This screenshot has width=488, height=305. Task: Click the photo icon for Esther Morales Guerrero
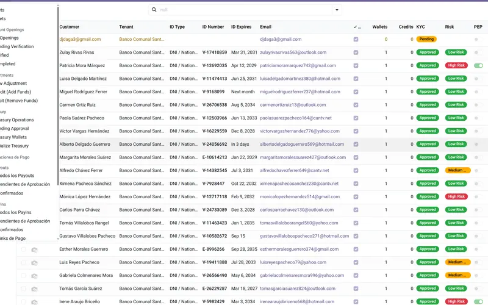34,249
